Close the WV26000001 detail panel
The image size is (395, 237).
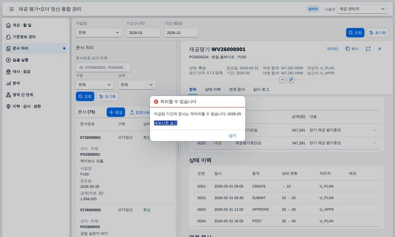tap(380, 49)
